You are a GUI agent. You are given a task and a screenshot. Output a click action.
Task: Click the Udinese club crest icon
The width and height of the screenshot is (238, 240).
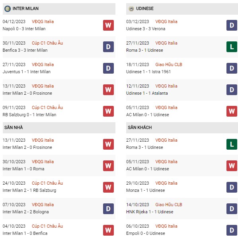[x=131, y=9]
